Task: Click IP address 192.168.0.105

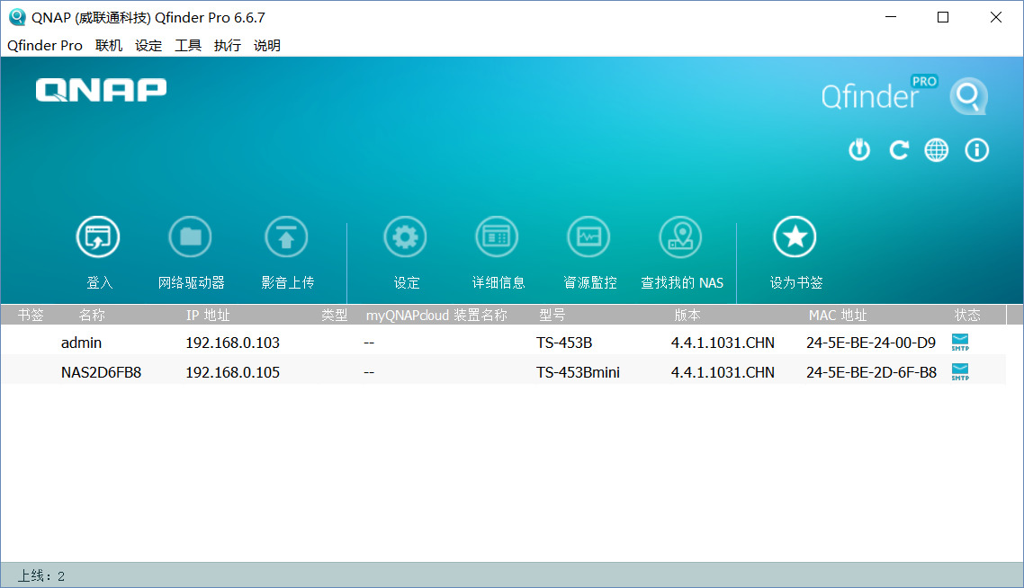Action: [x=232, y=372]
